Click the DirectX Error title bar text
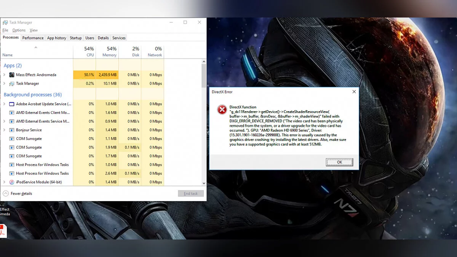This screenshot has height=257, width=457. tap(222, 92)
